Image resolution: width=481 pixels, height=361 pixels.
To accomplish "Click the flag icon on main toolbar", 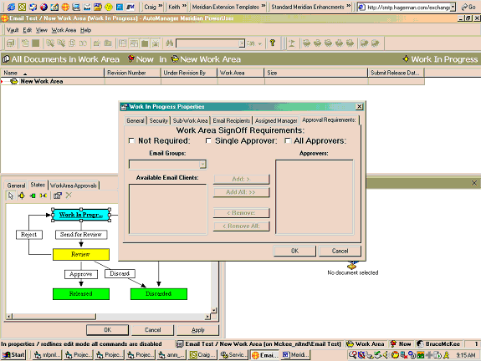I will point(292,43).
